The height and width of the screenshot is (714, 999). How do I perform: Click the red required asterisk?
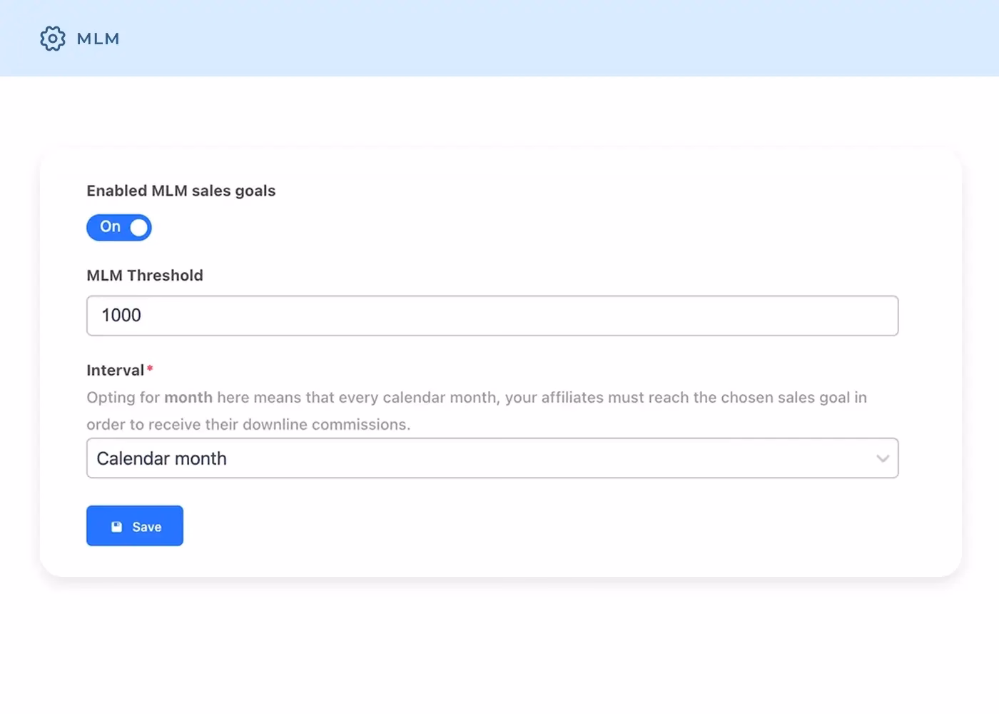coord(150,368)
